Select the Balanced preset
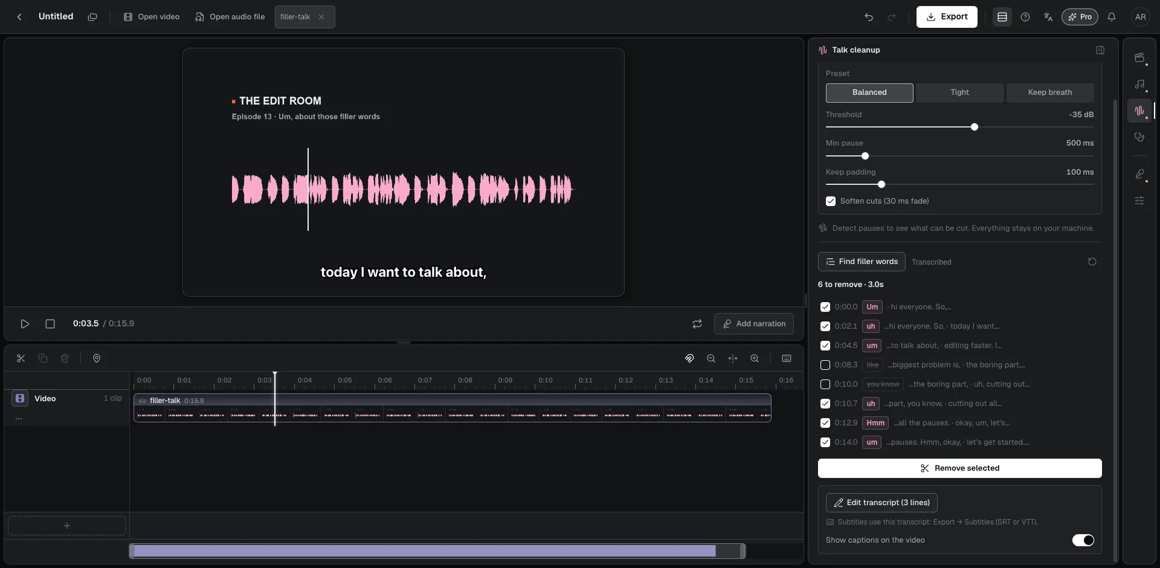 869,92
